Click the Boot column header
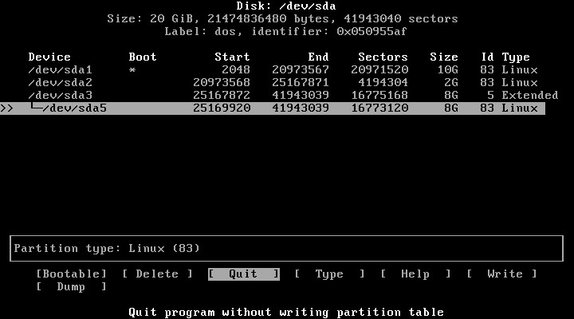The height and width of the screenshot is (319, 574). tap(143, 57)
